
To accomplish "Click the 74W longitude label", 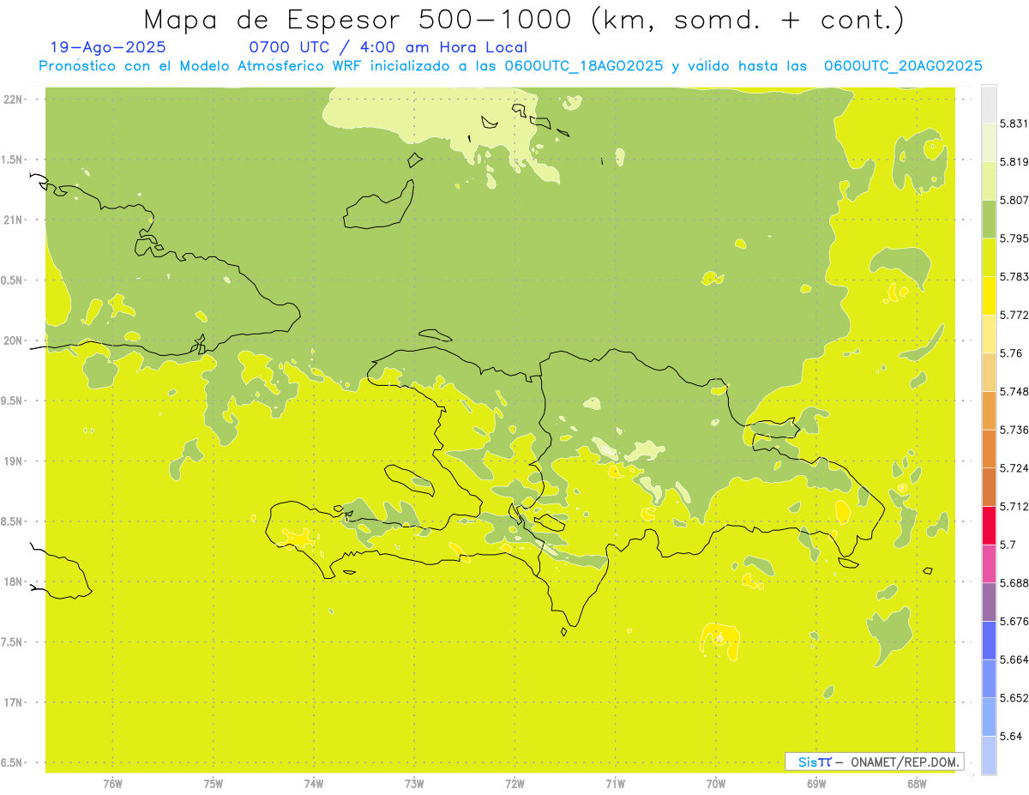I will 314,784.
